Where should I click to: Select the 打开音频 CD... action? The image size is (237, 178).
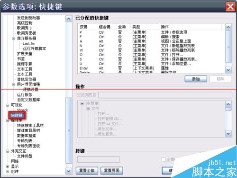pyautogui.click(x=110, y=119)
